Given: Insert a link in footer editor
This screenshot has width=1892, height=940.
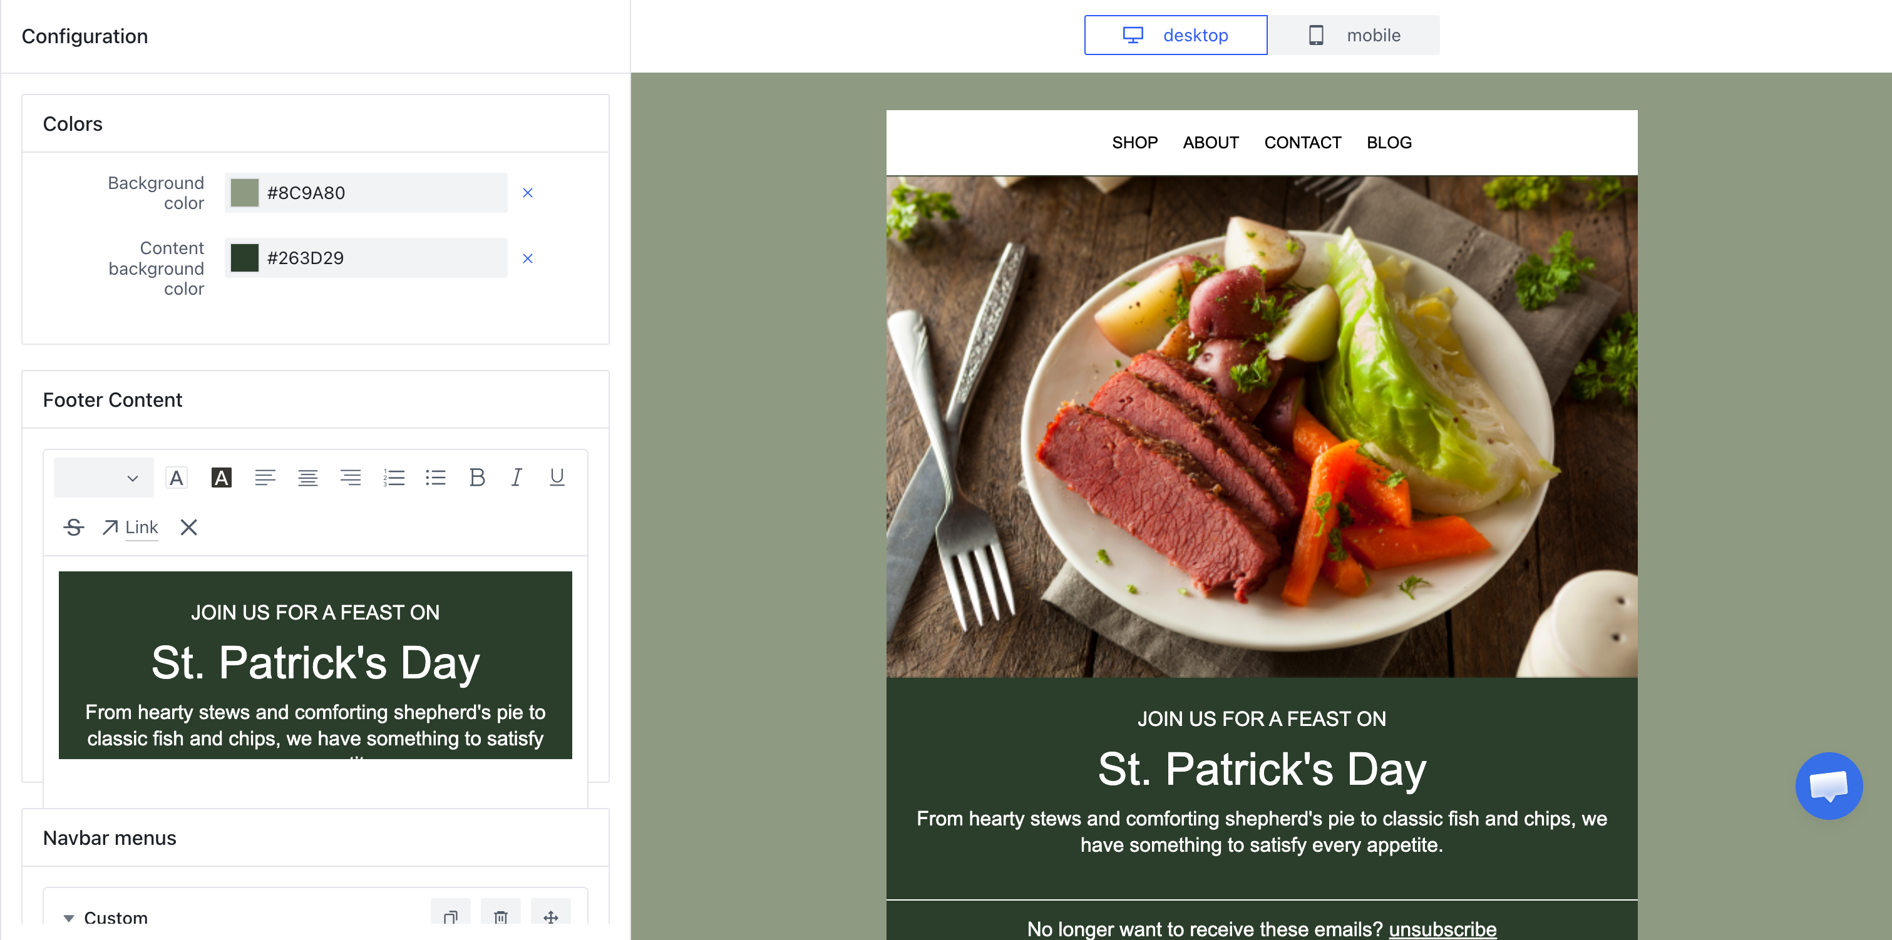Looking at the screenshot, I should click(130, 528).
